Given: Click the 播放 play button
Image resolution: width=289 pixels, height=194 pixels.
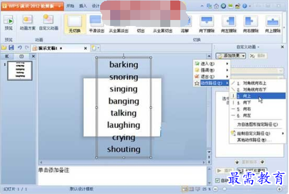Looking at the screenshot, I should (225, 171).
